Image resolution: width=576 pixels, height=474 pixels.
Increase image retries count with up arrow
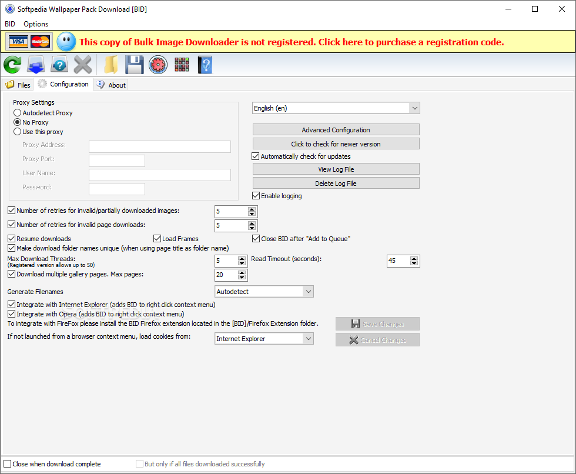pyautogui.click(x=252, y=209)
